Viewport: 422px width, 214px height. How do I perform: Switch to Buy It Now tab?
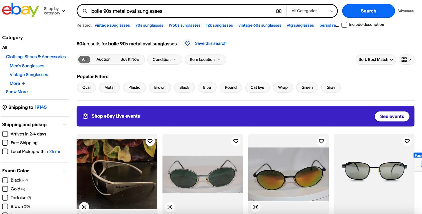point(130,59)
